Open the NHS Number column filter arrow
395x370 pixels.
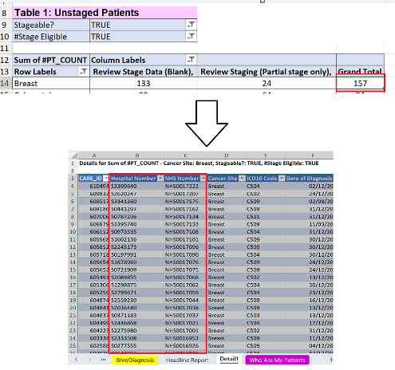click(x=203, y=178)
